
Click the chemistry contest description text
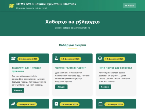[x=72, y=77]
